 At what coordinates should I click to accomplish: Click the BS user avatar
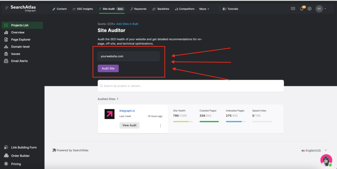pos(319,9)
